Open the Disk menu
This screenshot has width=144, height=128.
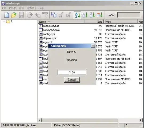point(21,8)
